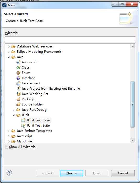Pick the Enum wizard icon
Image resolution: width=140 pixels, height=183 pixels.
[18, 73]
